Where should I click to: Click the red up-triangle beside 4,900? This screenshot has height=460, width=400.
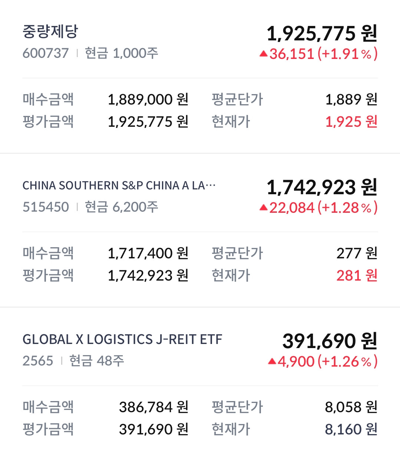[272, 361]
